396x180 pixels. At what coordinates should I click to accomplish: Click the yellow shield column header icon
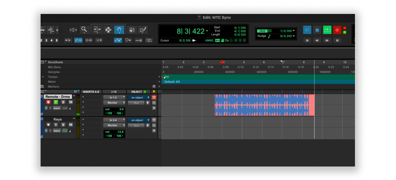(x=154, y=92)
